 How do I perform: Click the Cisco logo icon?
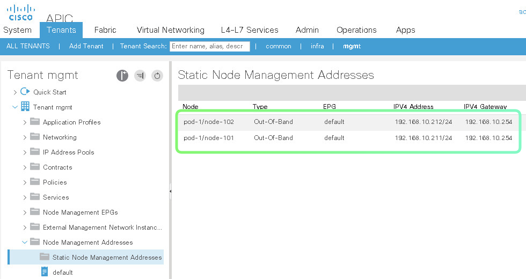coord(20,12)
